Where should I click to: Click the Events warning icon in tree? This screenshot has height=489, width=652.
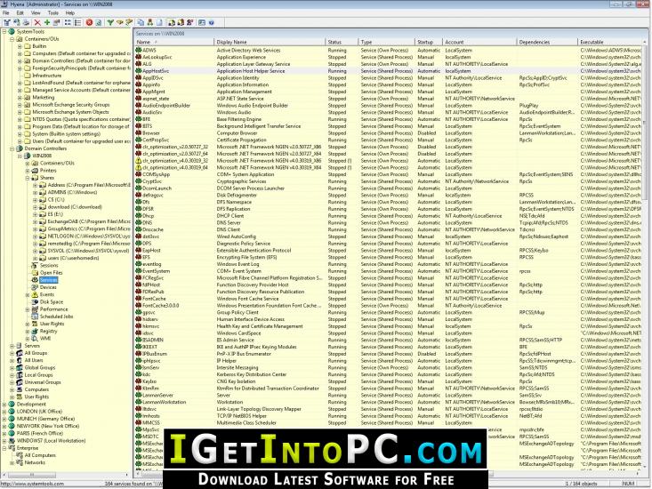(35, 294)
